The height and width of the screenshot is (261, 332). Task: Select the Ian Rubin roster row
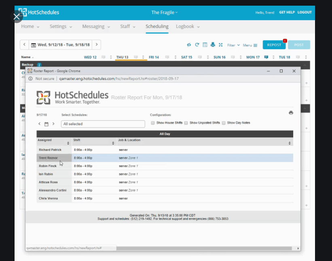(x=165, y=174)
